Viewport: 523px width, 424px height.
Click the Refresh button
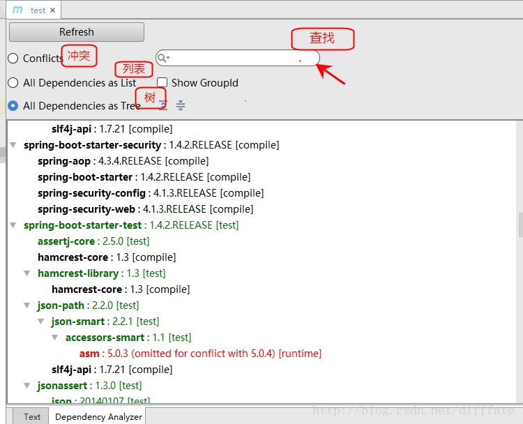(x=77, y=32)
